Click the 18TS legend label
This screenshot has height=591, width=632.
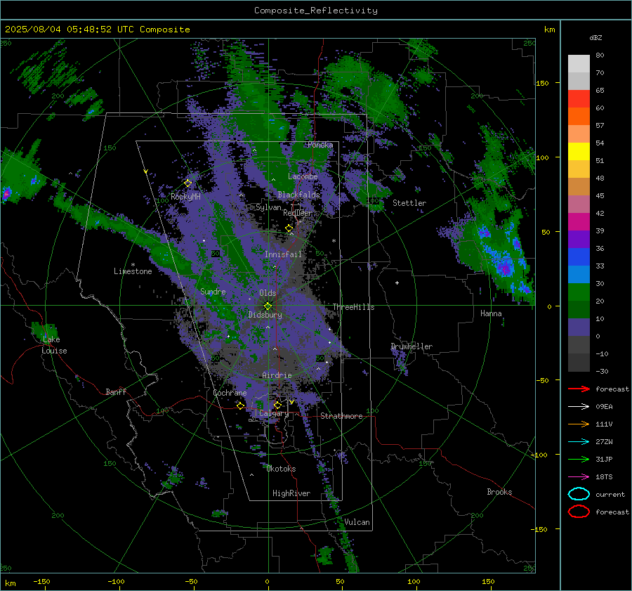coord(604,477)
